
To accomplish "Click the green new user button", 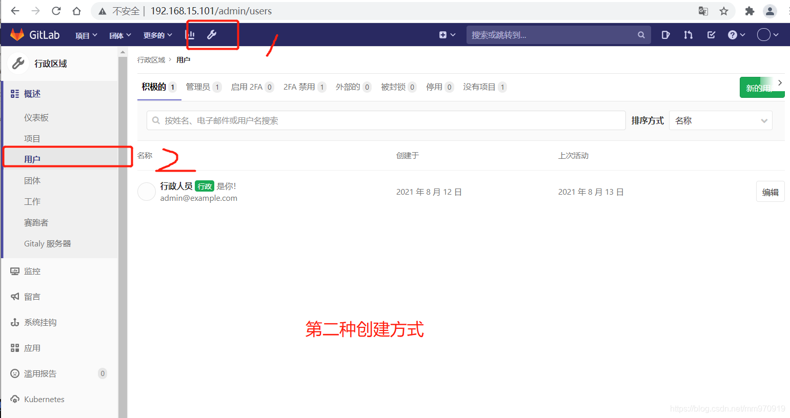I will [762, 88].
